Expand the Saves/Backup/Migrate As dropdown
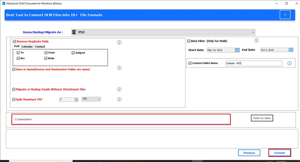 click(x=163, y=32)
